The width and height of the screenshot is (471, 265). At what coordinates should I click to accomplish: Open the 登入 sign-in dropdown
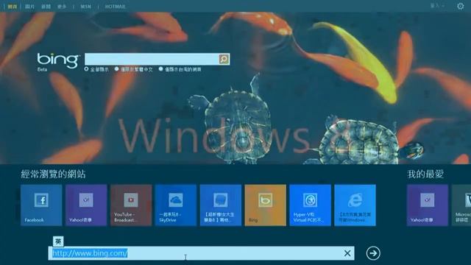point(437,6)
